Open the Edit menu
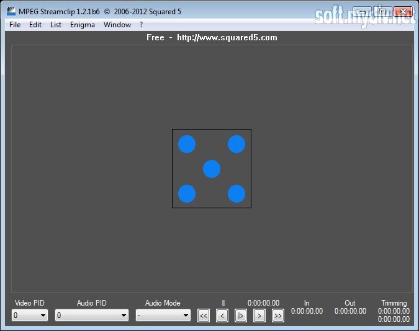Viewport: 419px width, 331px height. [x=35, y=25]
